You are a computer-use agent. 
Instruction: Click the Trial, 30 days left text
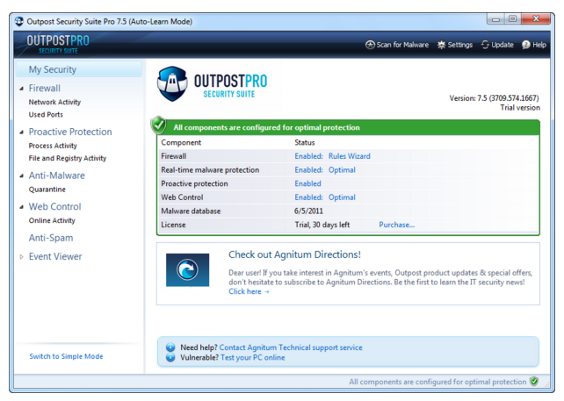322,225
